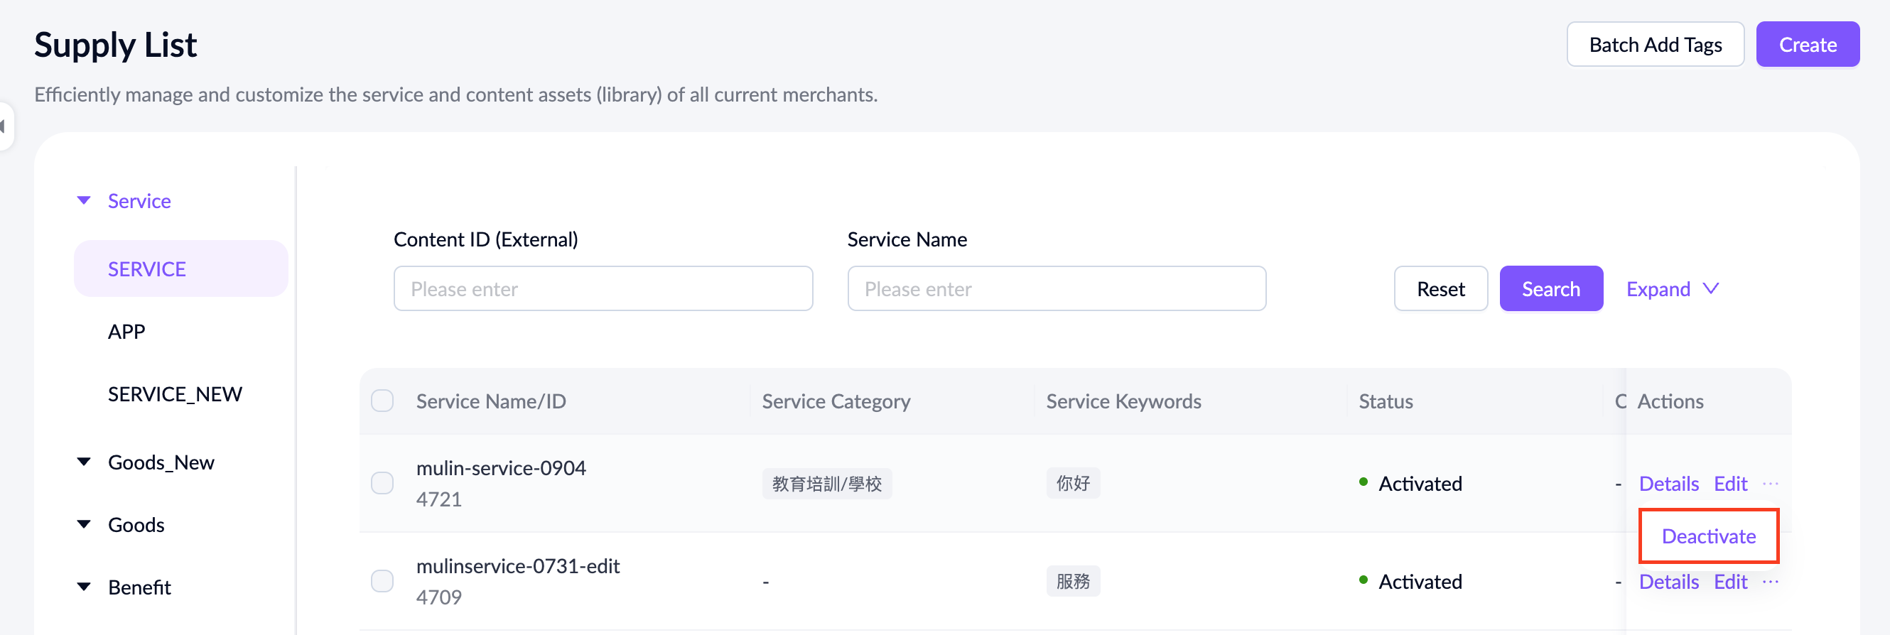This screenshot has height=635, width=1890.
Task: Click the sidebar collapse handle arrow
Action: [4, 126]
